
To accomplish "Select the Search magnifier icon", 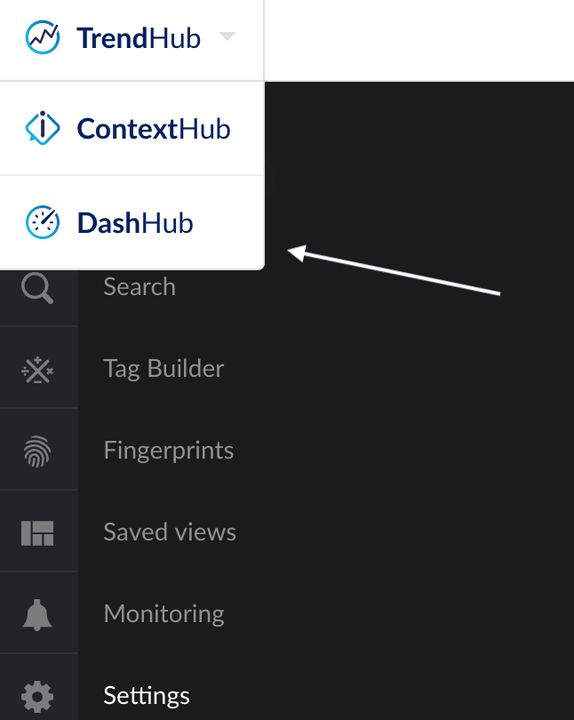I will pyautogui.click(x=38, y=286).
